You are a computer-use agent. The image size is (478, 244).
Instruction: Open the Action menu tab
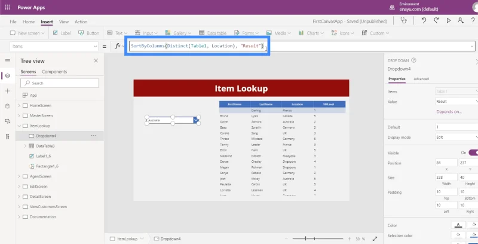tap(81, 22)
